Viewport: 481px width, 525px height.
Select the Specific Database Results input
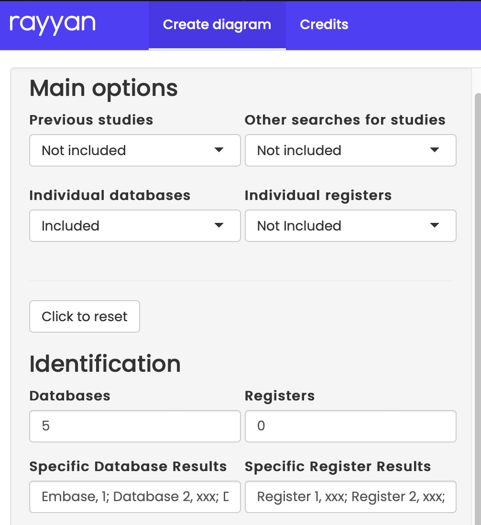pyautogui.click(x=135, y=496)
